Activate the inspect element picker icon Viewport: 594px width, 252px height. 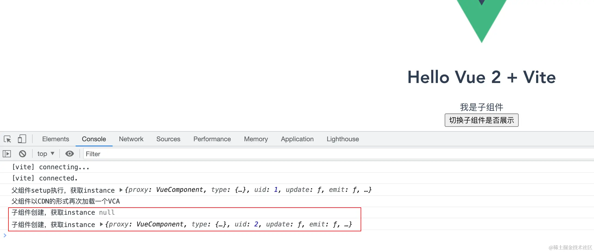point(7,139)
